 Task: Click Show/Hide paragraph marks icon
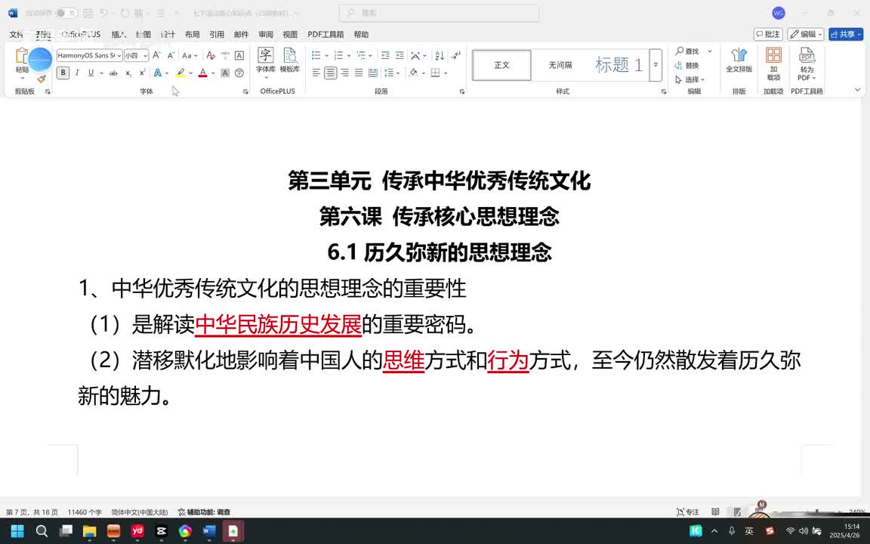click(x=456, y=55)
